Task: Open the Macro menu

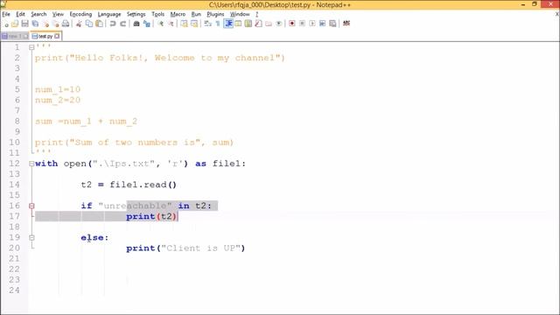Action: pyautogui.click(x=178, y=14)
